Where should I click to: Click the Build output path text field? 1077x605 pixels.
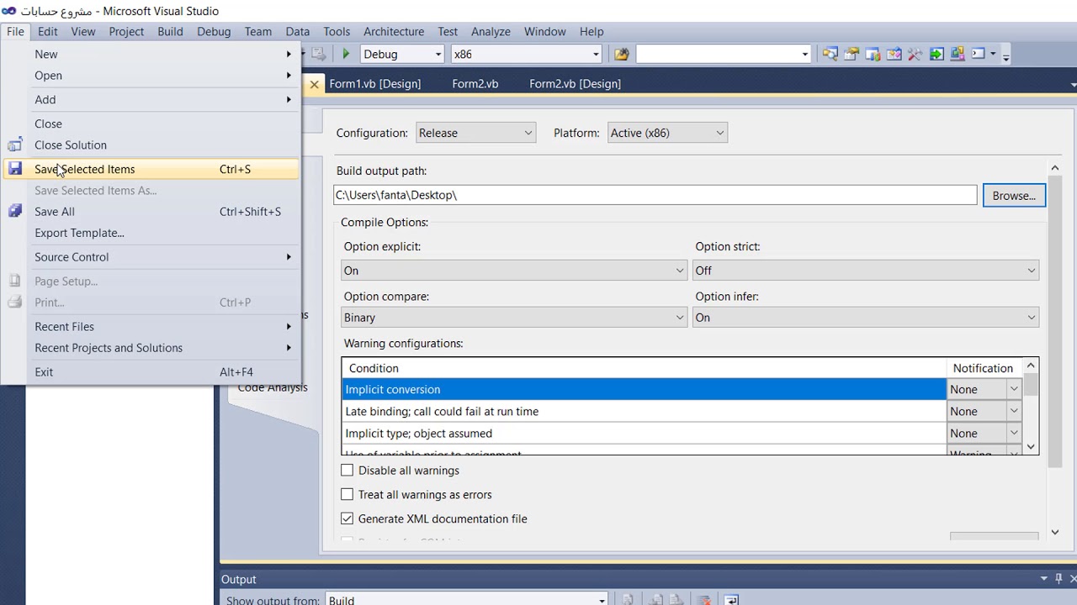click(x=655, y=195)
